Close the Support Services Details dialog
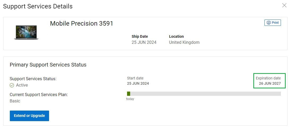The image size is (291, 128). [x=284, y=5]
